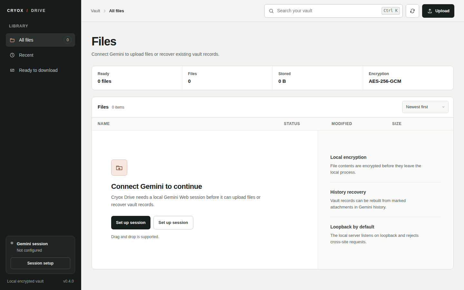The image size is (464, 290).
Task: Click the CRYOX / DRIVE logo
Action: tap(26, 11)
